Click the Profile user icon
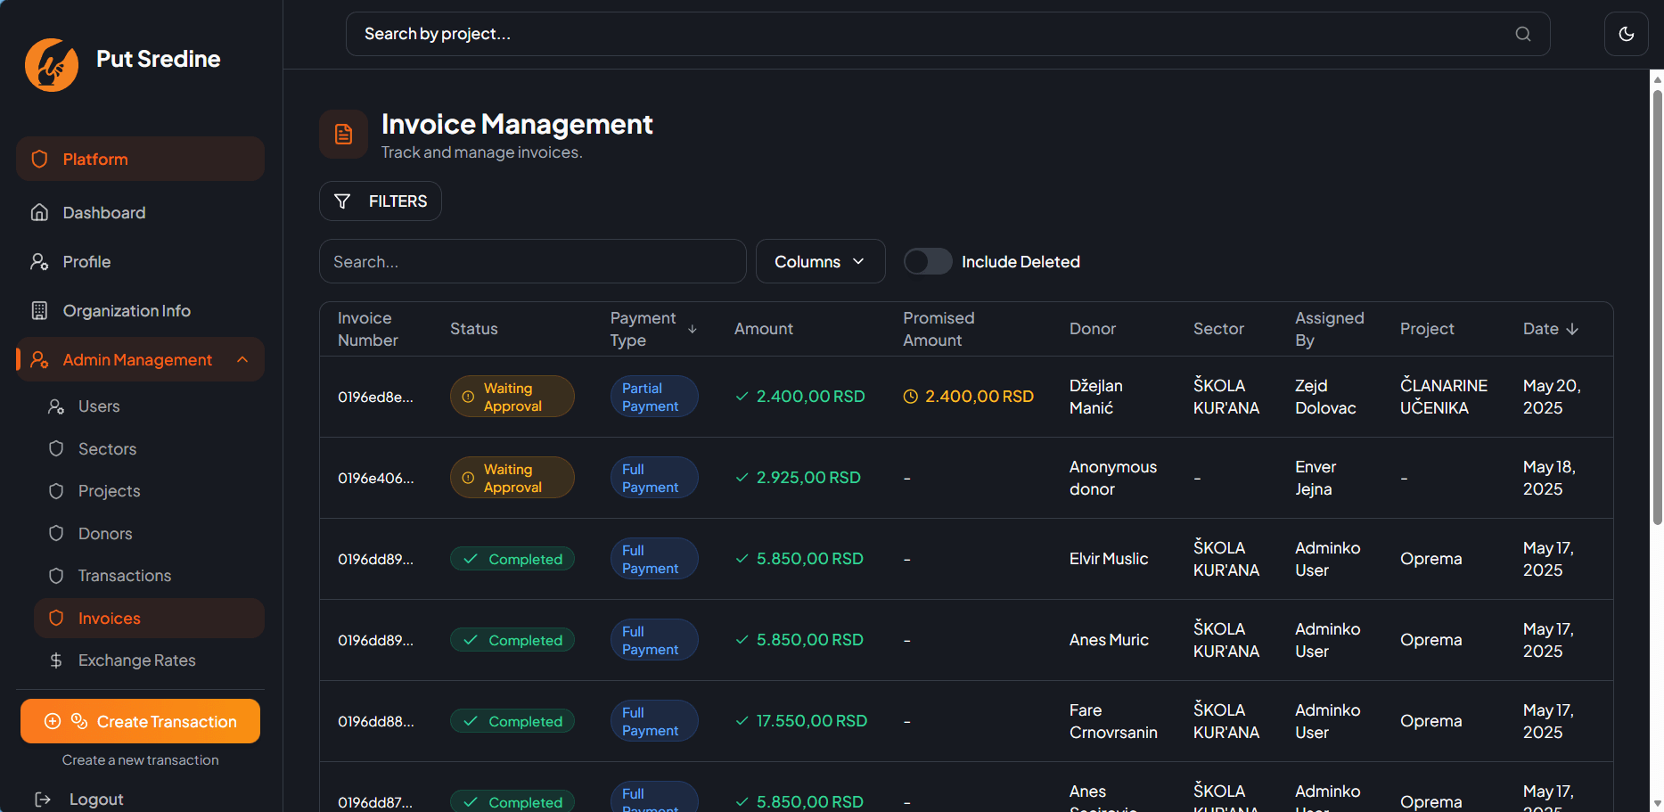This screenshot has height=812, width=1664. (39, 261)
